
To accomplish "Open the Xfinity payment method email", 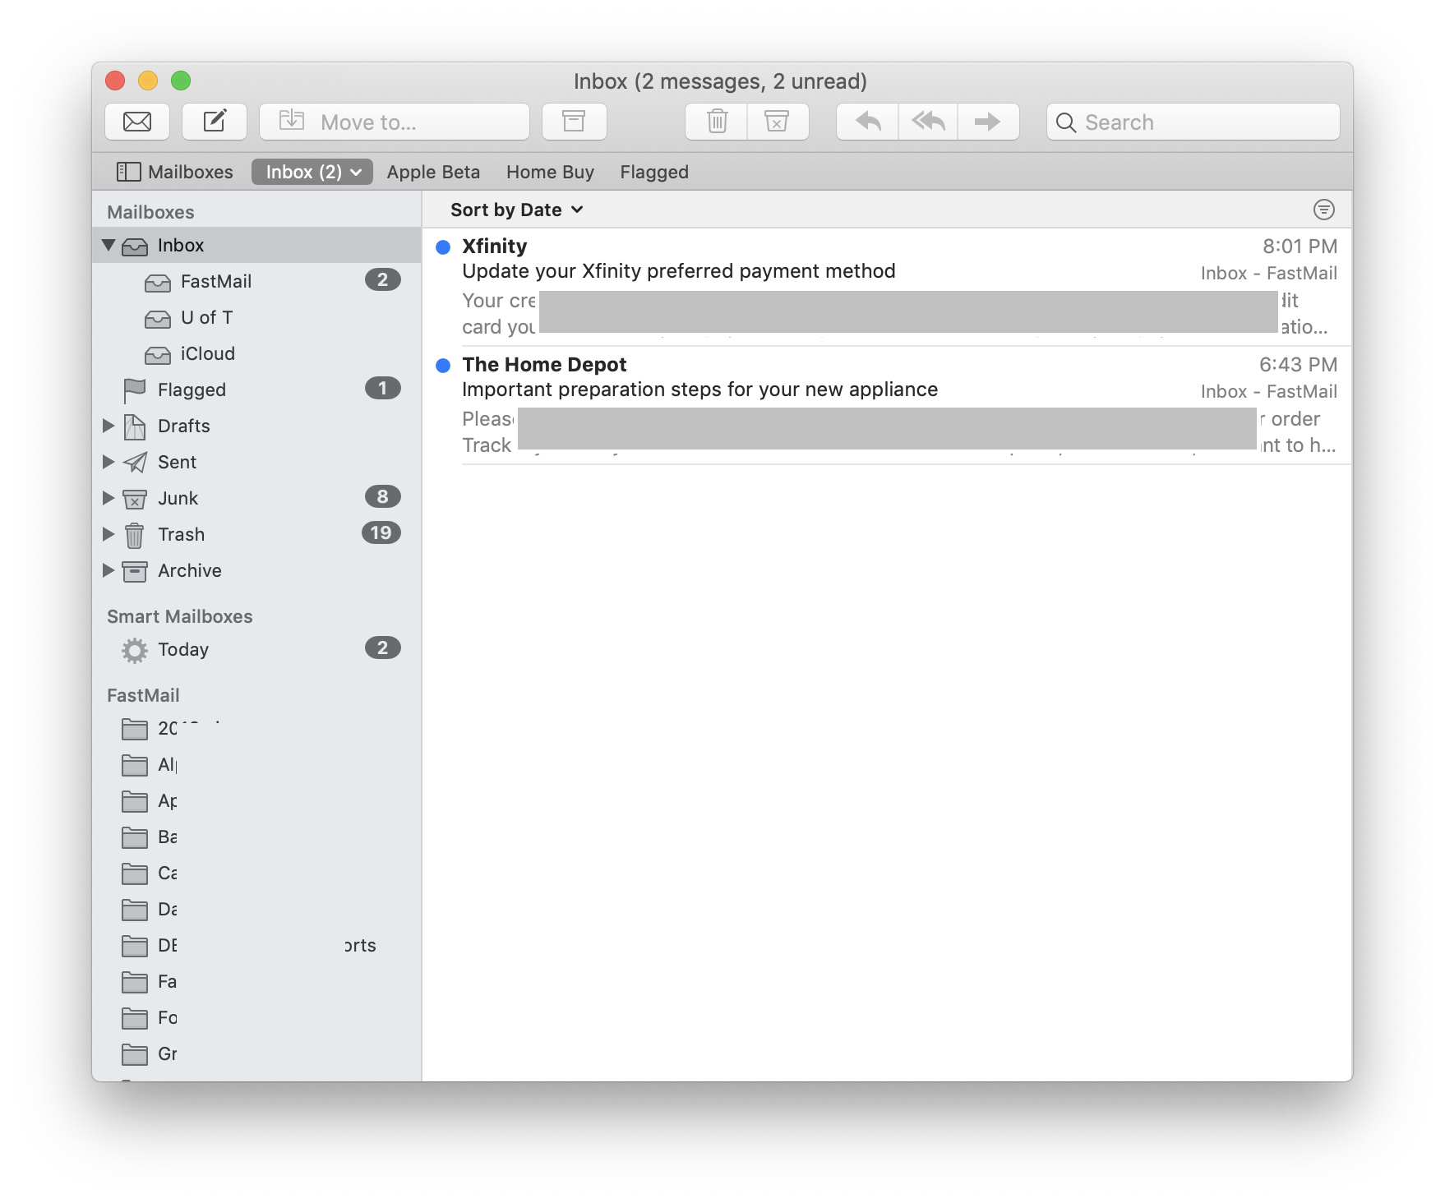I will (888, 287).
